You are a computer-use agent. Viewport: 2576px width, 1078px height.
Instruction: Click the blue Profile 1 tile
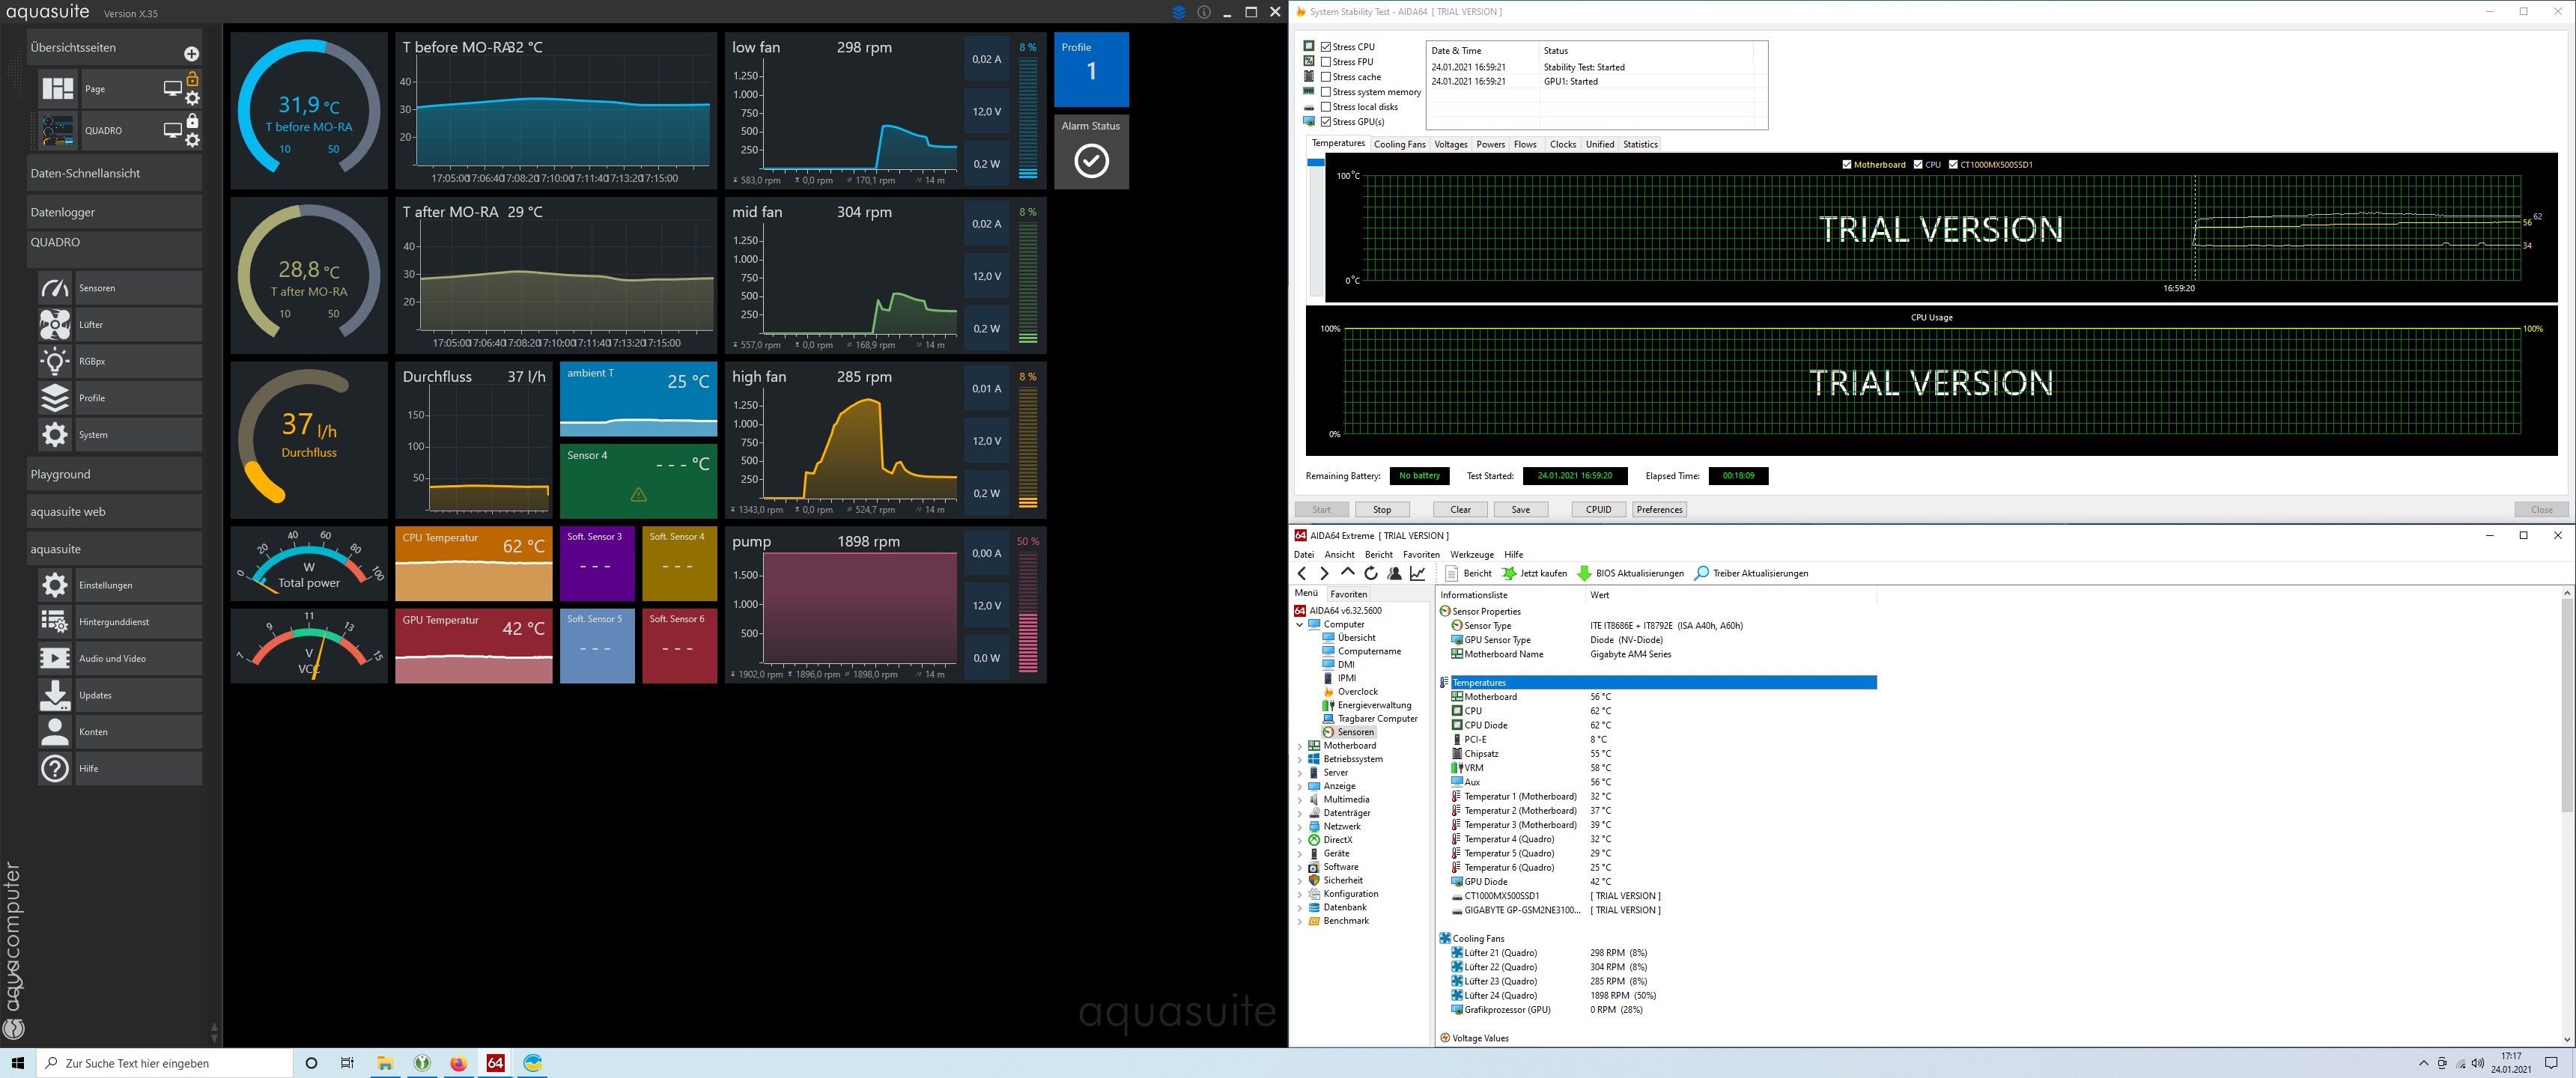(1091, 69)
